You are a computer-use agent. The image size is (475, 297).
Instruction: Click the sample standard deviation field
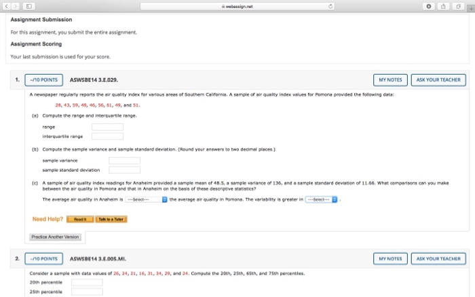coord(124,170)
